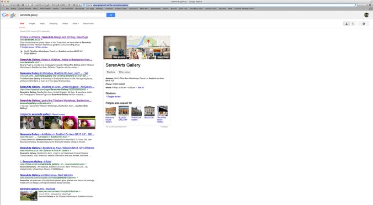This screenshot has width=373, height=205.
Task: Open 'SerenArts Gallery: Artists in Wiltshire' result
Action: (x=56, y=60)
